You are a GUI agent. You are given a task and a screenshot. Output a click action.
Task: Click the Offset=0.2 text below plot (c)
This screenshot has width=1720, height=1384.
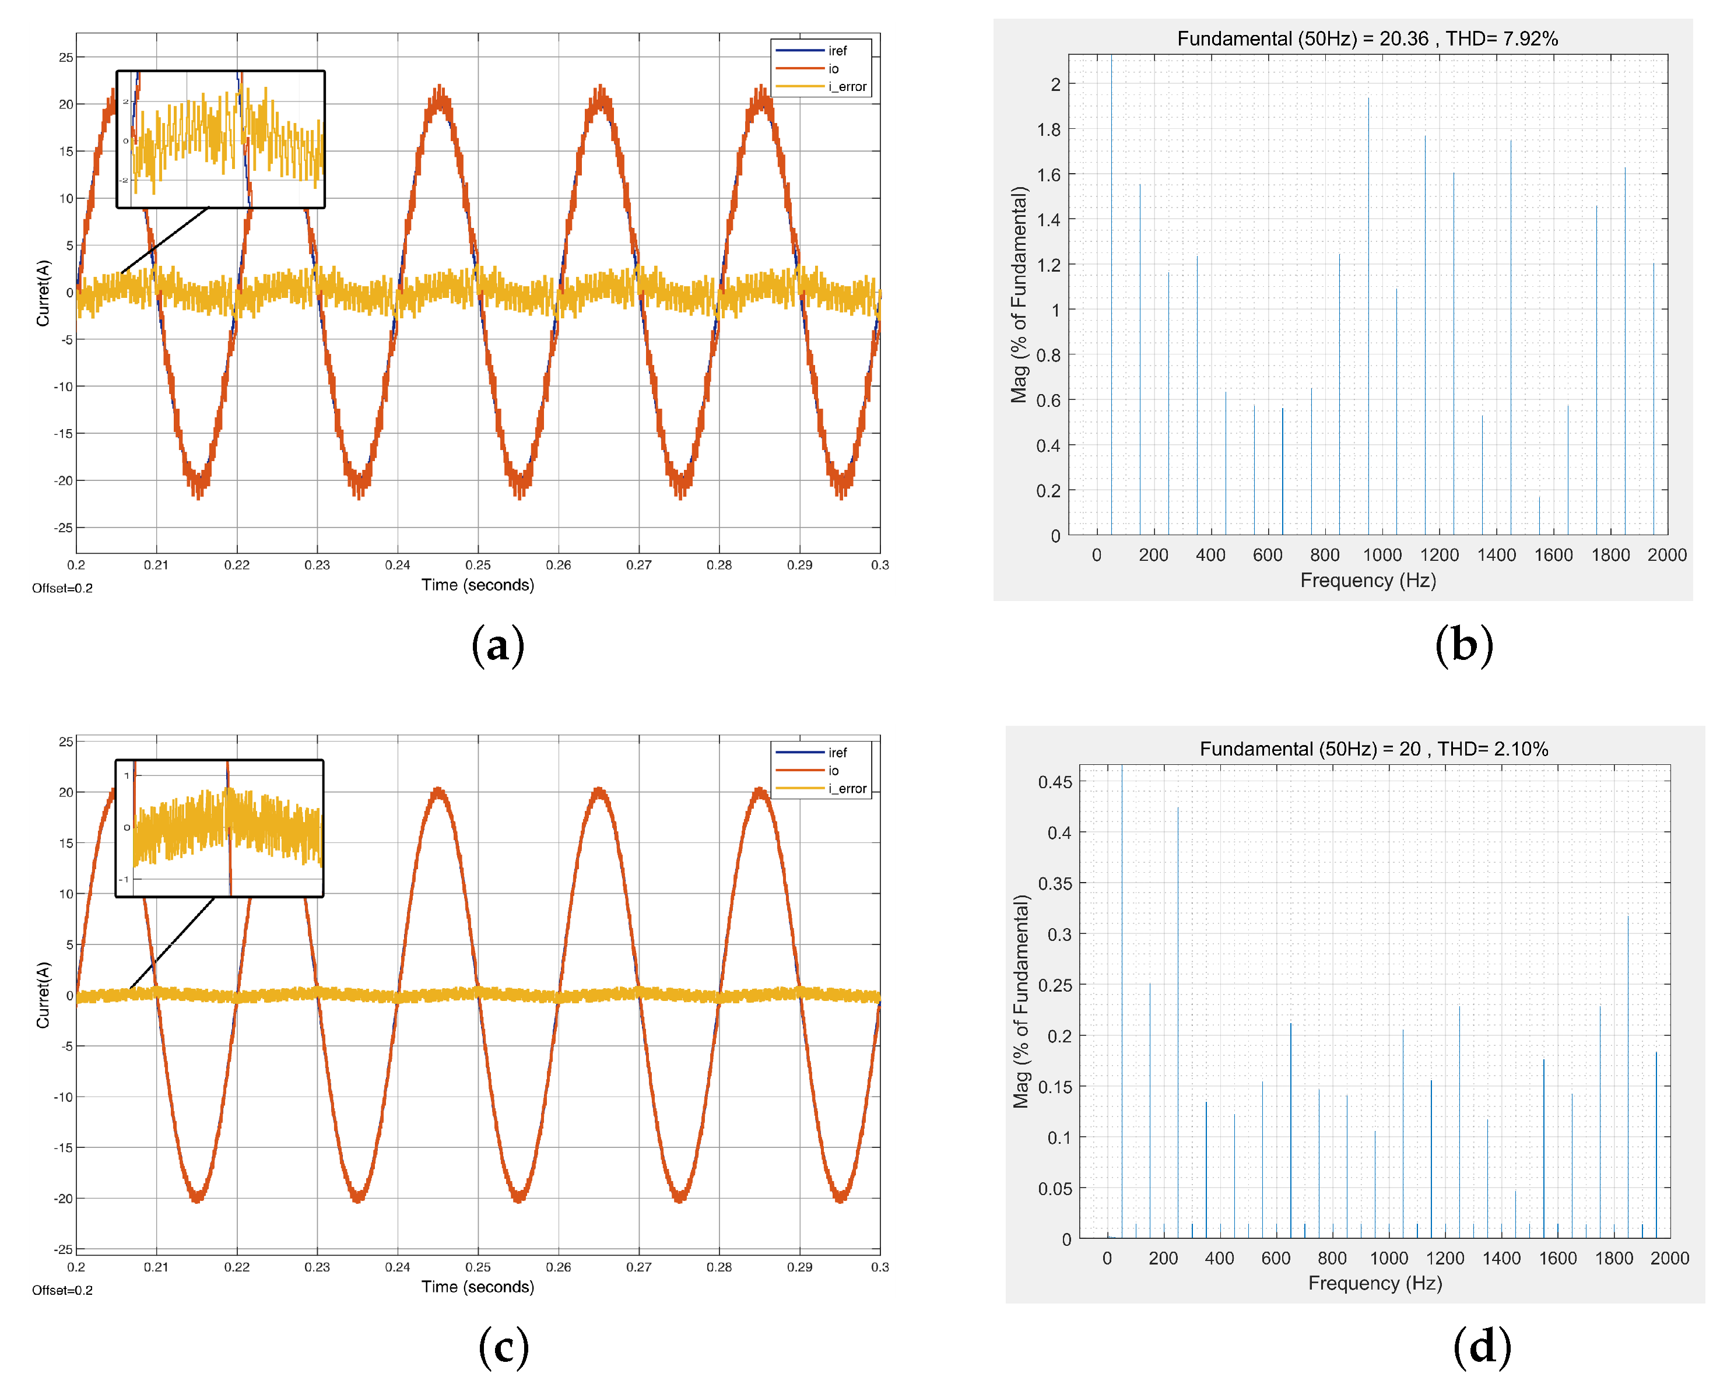(x=62, y=1290)
